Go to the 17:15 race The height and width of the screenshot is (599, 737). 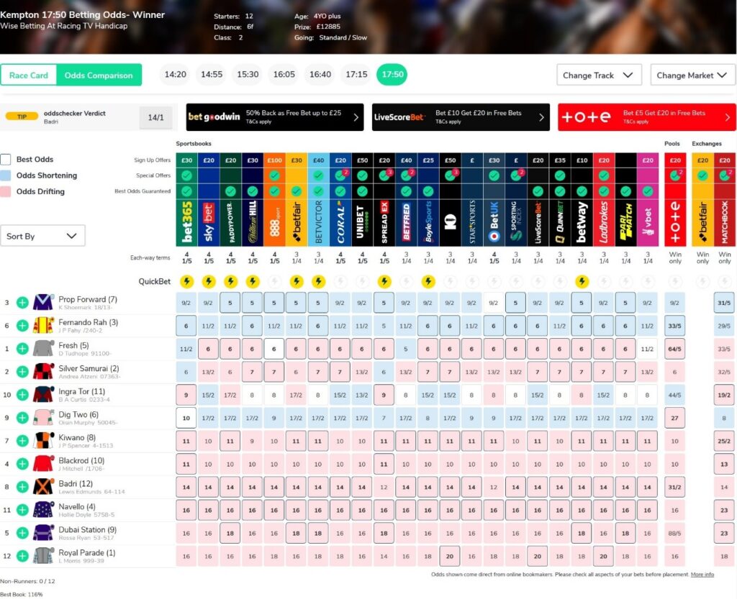356,74
